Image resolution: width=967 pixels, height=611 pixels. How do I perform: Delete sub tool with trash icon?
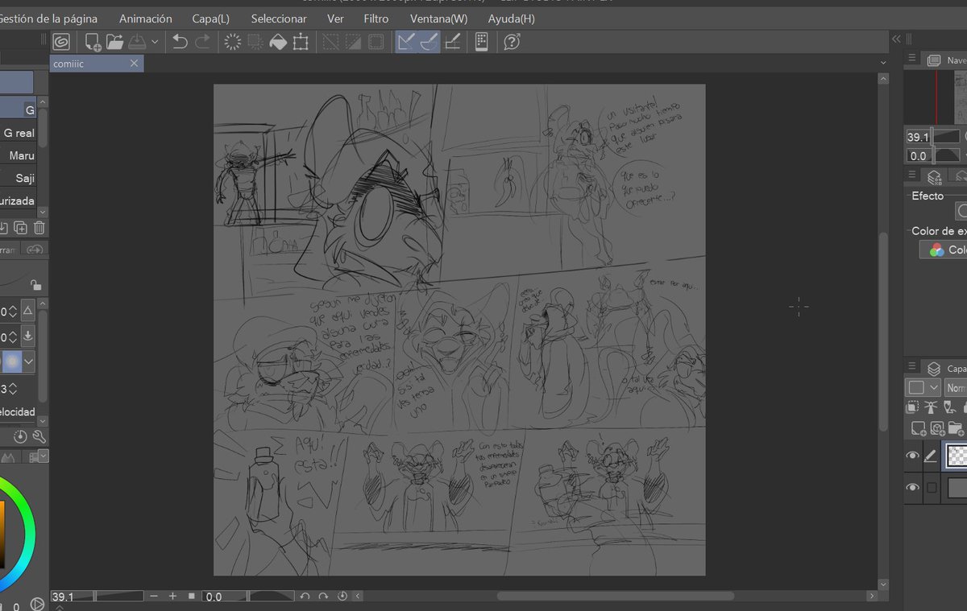(x=39, y=228)
